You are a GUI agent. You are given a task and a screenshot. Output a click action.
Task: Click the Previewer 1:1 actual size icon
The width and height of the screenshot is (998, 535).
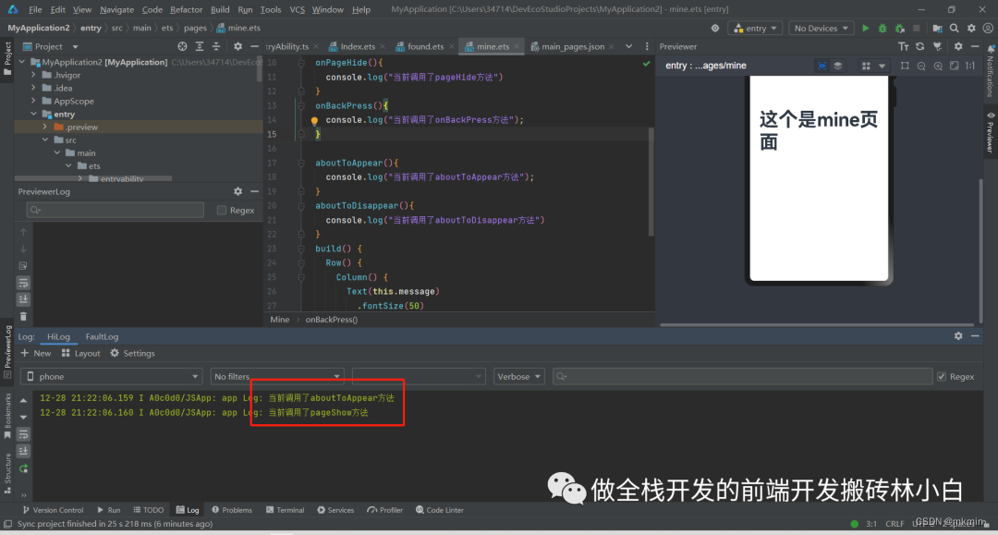point(970,66)
